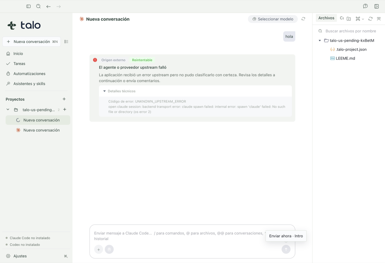
Task: Go to Inicio in the sidebar
Action: click(36, 54)
